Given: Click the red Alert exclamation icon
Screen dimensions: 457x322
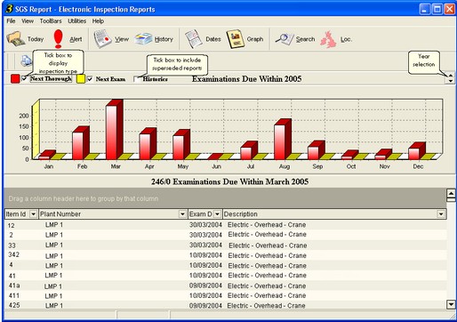Looking at the screenshot, I should click(59, 39).
